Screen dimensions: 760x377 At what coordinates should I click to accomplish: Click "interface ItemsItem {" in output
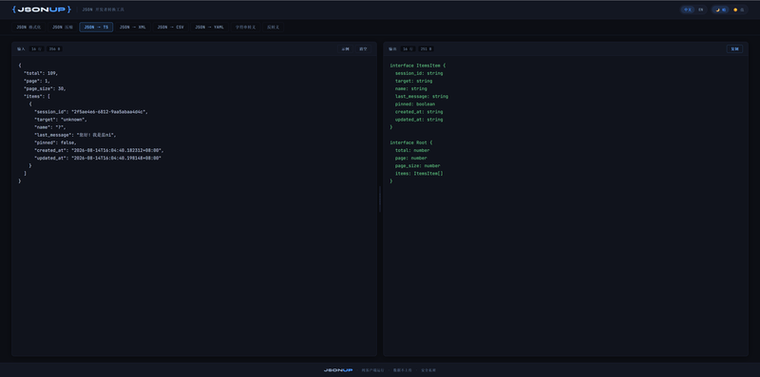(417, 66)
